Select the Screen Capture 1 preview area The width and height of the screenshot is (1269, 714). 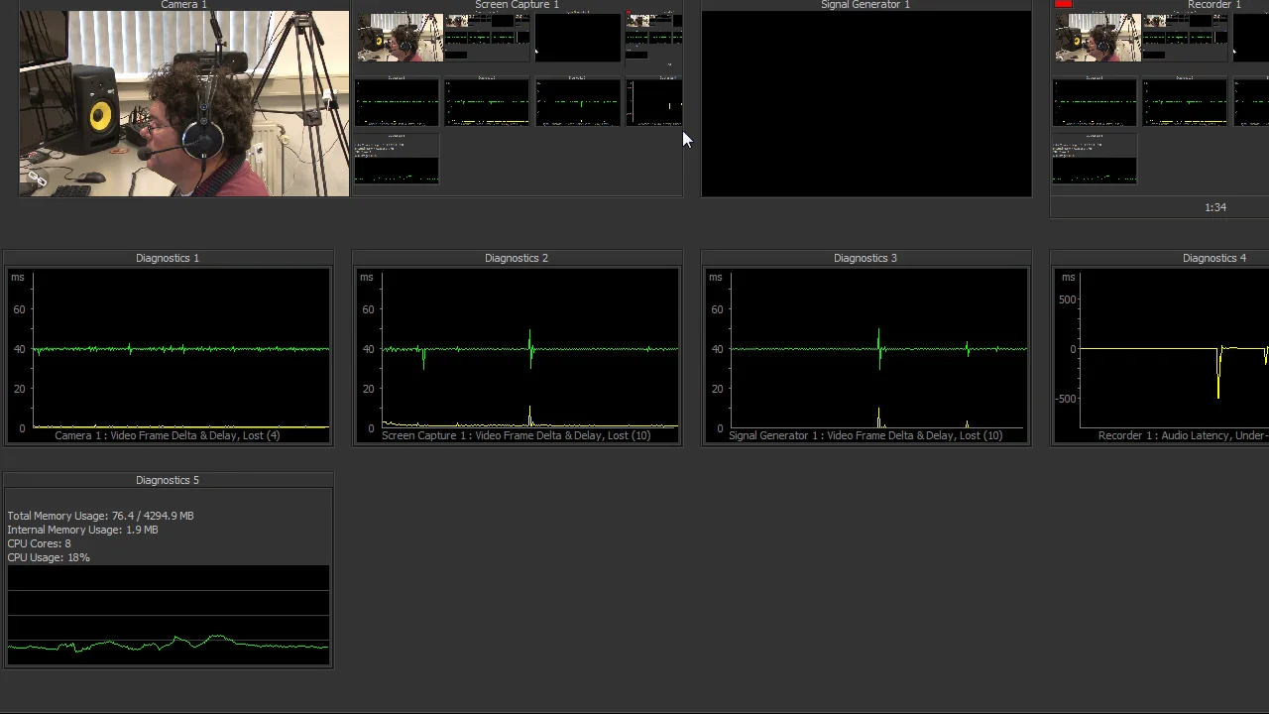pos(518,99)
